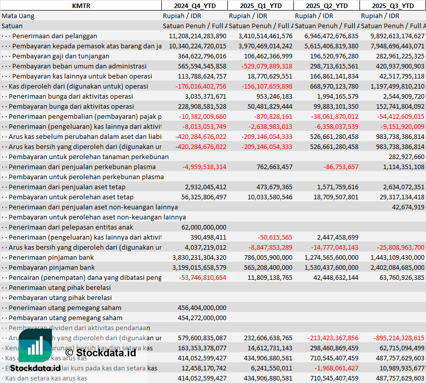The image size is (426, 383).
Task: Select the 2024_Q4_YTD column header
Action: coord(194,6)
